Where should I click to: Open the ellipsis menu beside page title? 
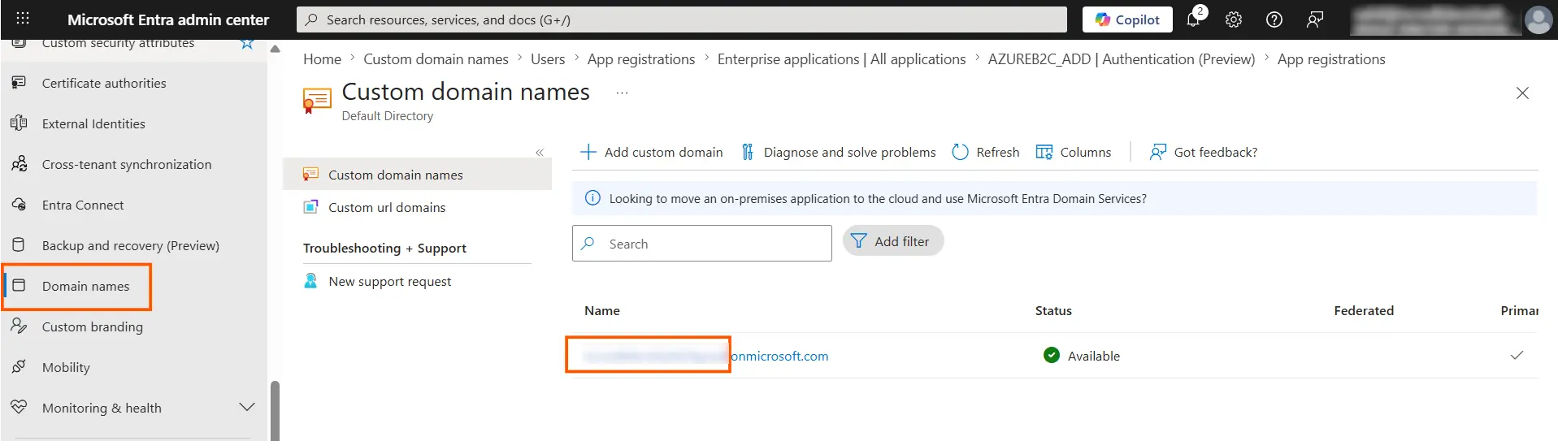[x=622, y=93]
